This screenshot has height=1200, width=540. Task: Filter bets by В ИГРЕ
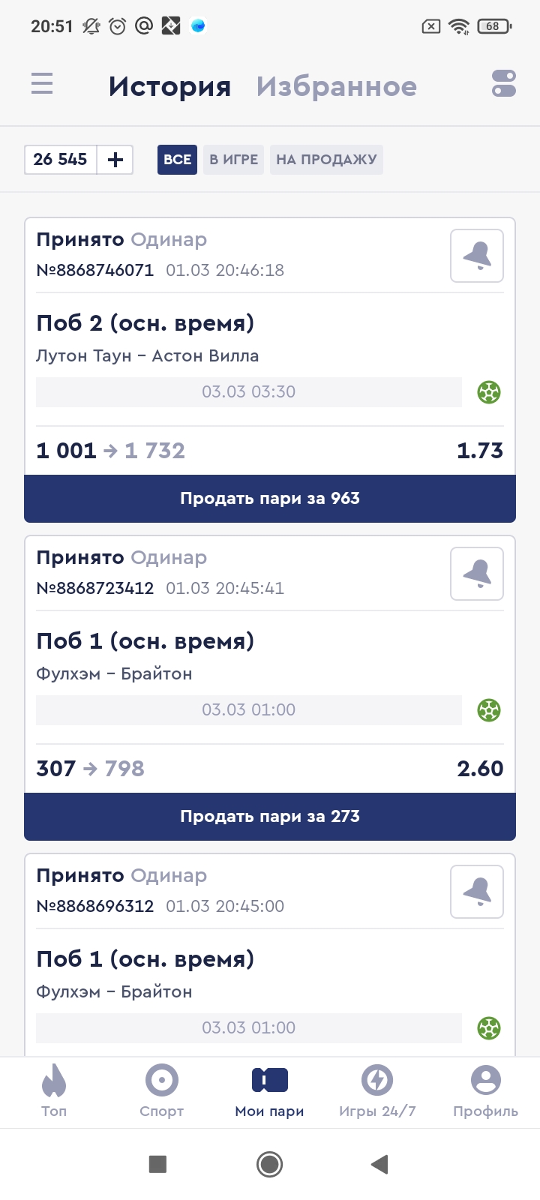[233, 160]
